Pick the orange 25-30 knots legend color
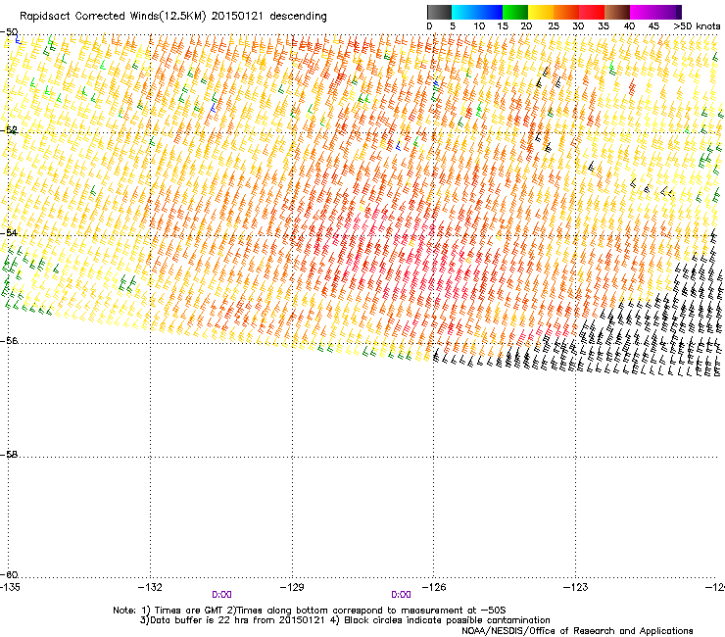This screenshot has width=725, height=637. tap(566, 12)
